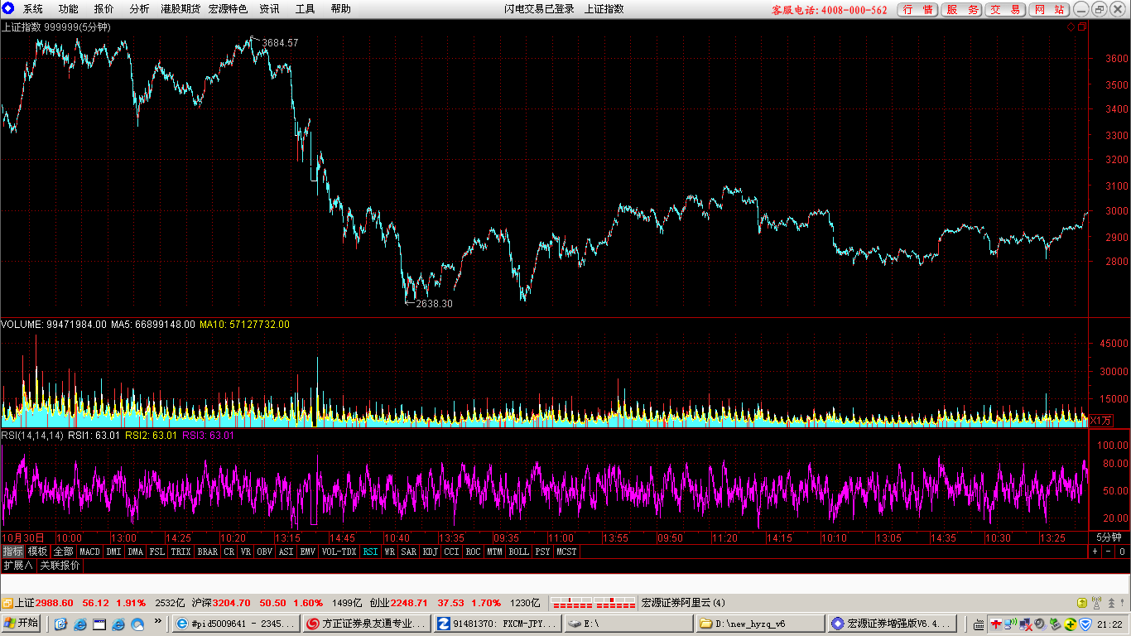
Task: Select the VR indicator
Action: pyautogui.click(x=246, y=552)
